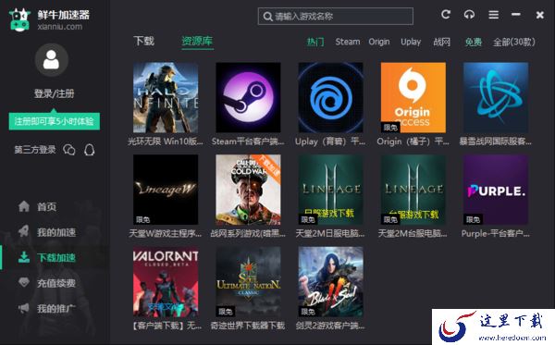Image resolution: width=555 pixels, height=345 pixels.
Task: Click the Steam平台客户端 title text
Action: (x=248, y=142)
